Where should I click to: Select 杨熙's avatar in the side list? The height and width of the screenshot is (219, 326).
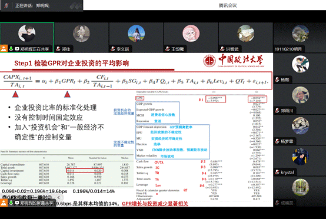pyautogui.click(x=300, y=64)
